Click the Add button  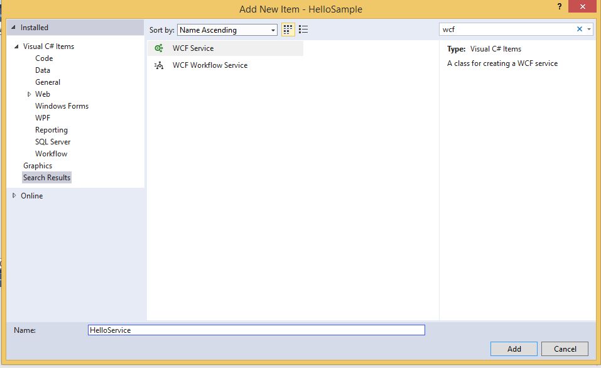(x=514, y=349)
